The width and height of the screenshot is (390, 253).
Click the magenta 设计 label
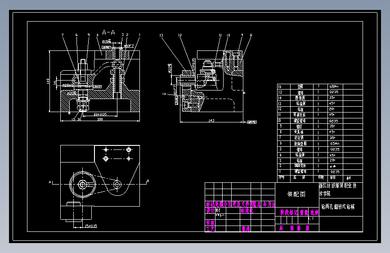[210, 211]
